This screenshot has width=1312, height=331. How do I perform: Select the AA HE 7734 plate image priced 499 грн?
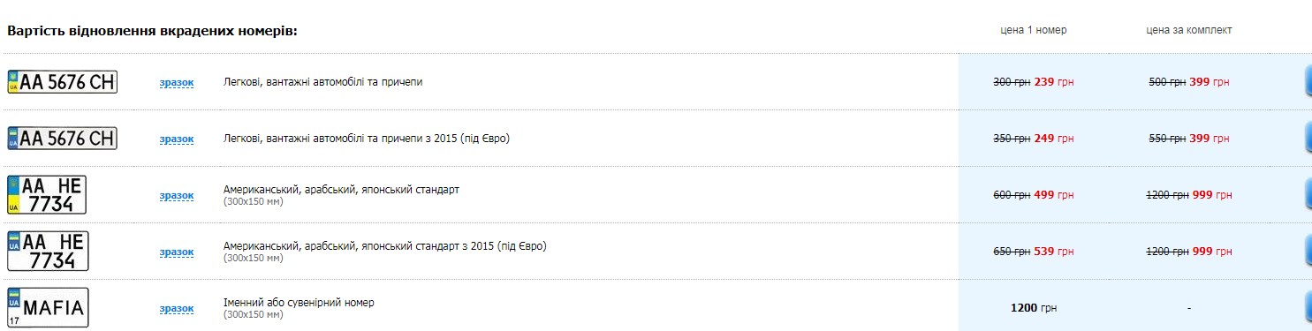[x=47, y=194]
